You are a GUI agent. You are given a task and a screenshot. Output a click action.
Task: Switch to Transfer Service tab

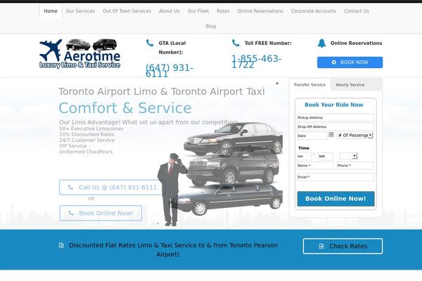pos(309,85)
